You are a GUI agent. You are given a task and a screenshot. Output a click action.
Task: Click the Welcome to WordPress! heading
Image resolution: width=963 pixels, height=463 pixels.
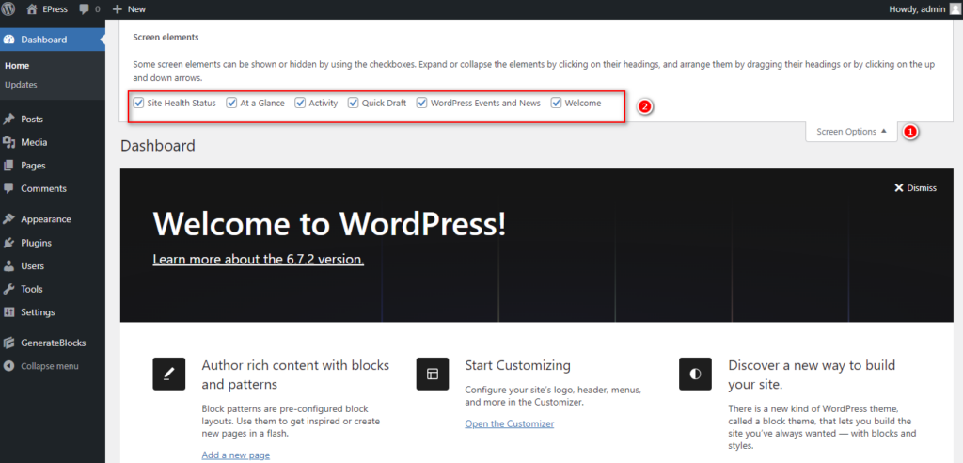pos(330,224)
